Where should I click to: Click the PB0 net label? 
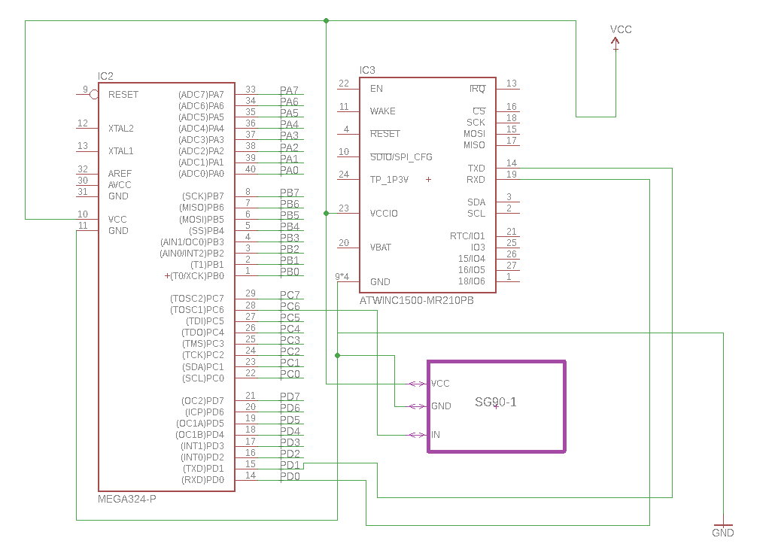(290, 272)
